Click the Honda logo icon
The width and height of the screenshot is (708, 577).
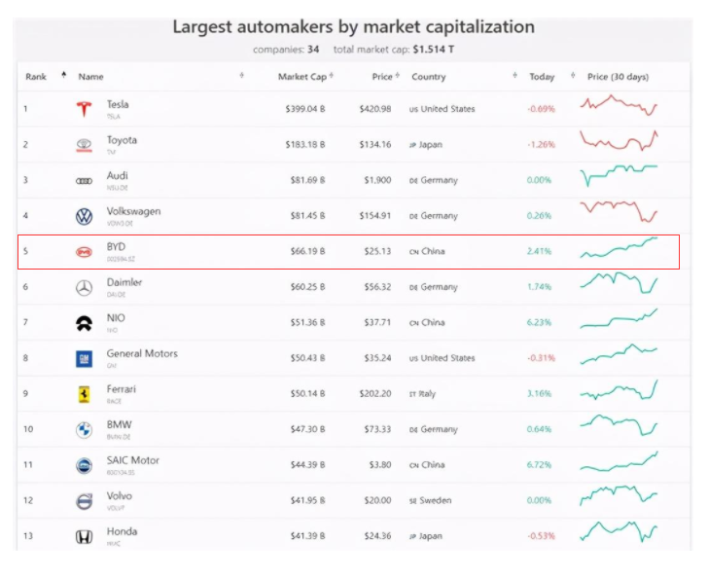pyautogui.click(x=84, y=536)
